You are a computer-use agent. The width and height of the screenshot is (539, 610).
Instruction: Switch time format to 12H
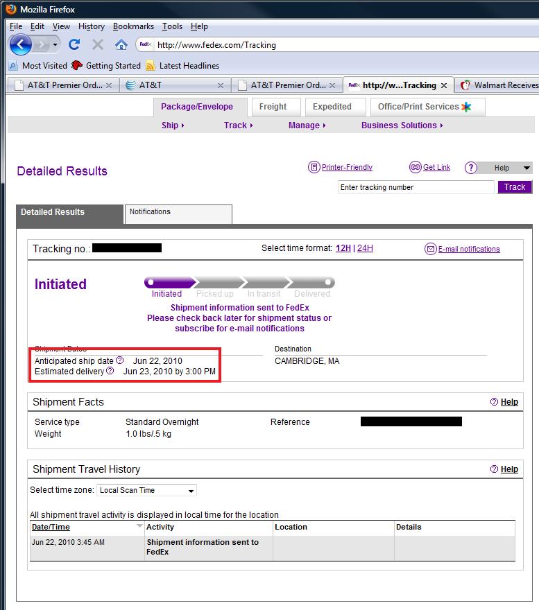click(x=343, y=248)
